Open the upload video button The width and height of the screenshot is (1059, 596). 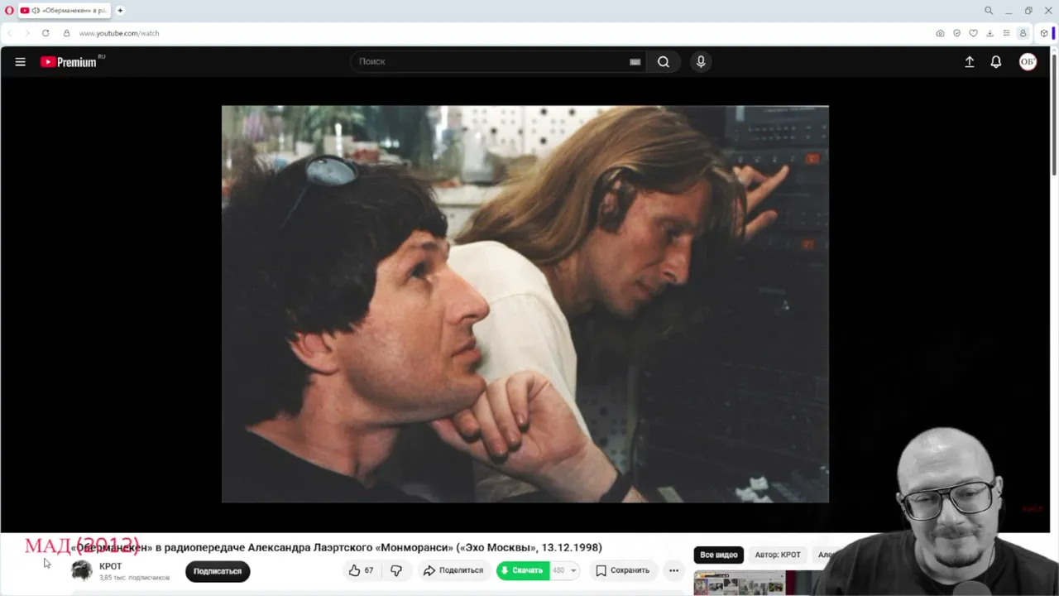(970, 62)
